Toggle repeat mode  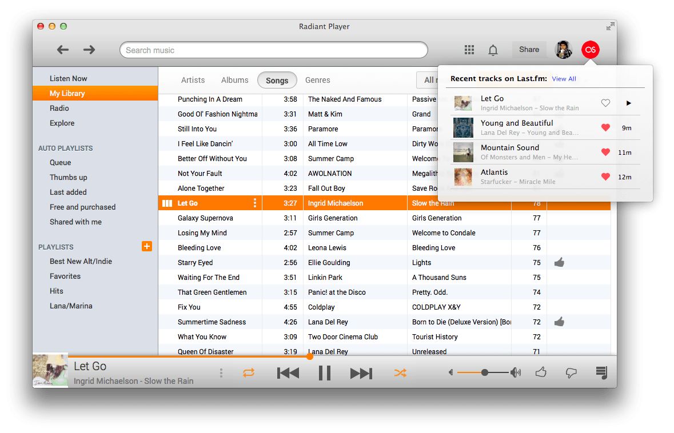(249, 372)
